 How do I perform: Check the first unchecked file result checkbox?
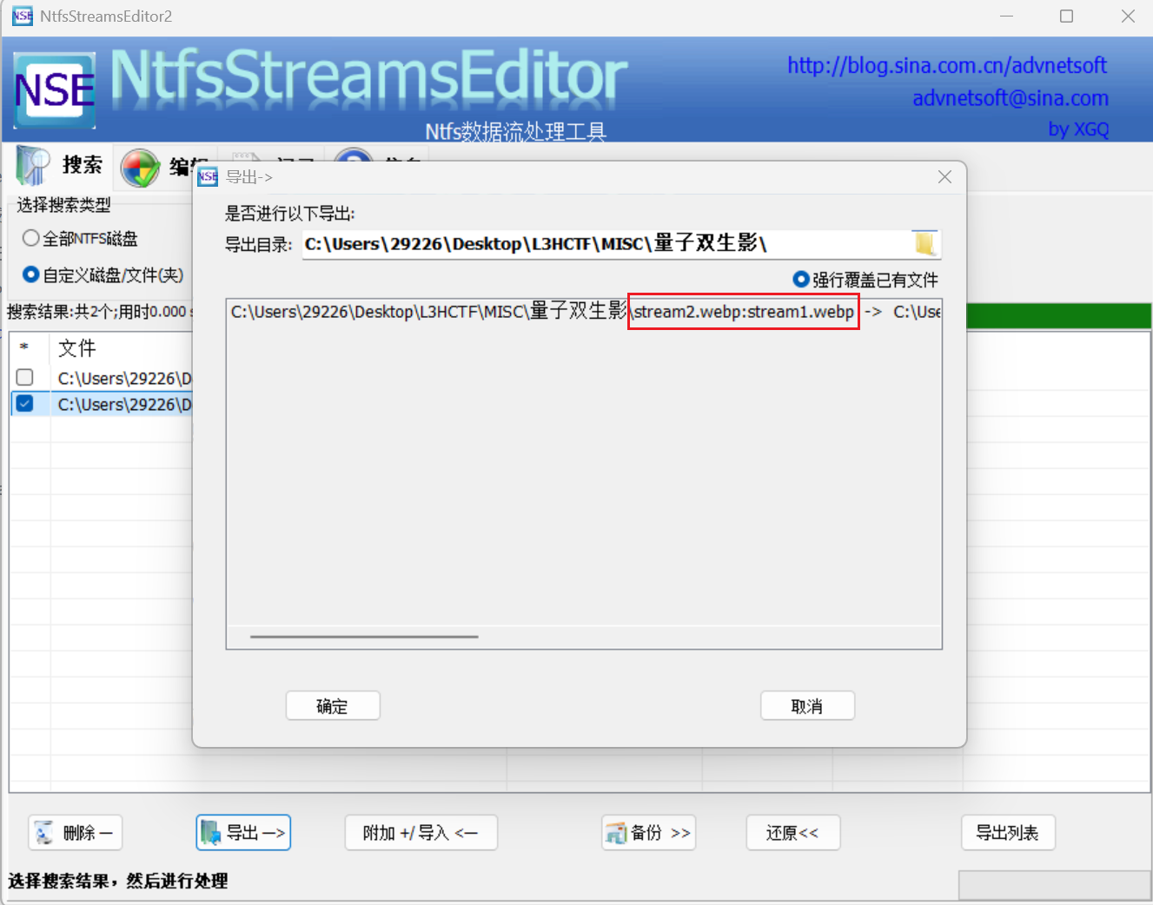[25, 378]
